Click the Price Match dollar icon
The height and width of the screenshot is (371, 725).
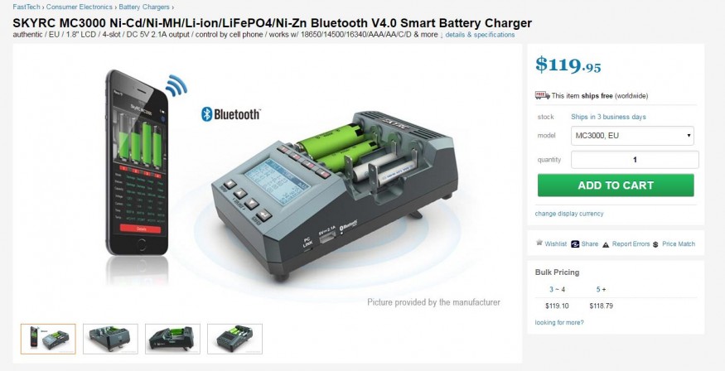(x=655, y=244)
